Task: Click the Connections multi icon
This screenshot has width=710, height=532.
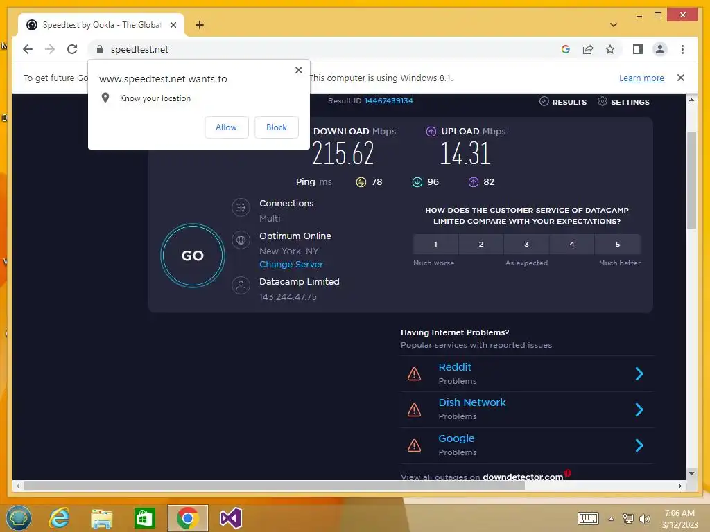Action: coord(241,208)
